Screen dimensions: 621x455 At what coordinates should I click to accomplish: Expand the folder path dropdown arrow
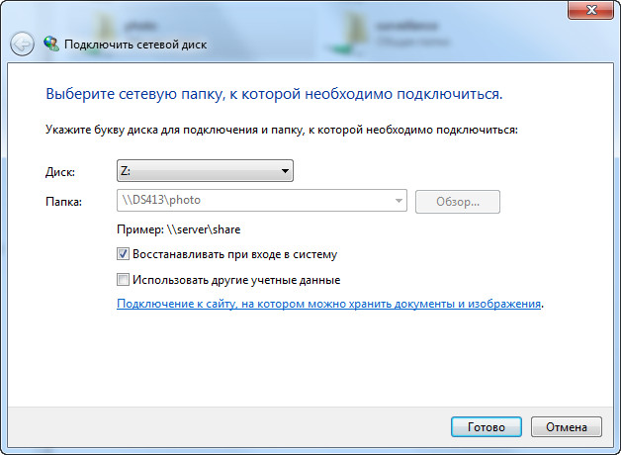click(x=399, y=201)
